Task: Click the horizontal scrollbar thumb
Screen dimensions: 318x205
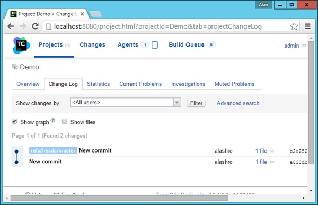Action: point(119,198)
